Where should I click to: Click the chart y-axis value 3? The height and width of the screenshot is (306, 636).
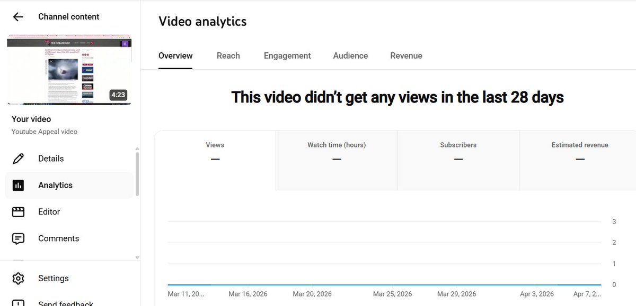click(614, 222)
